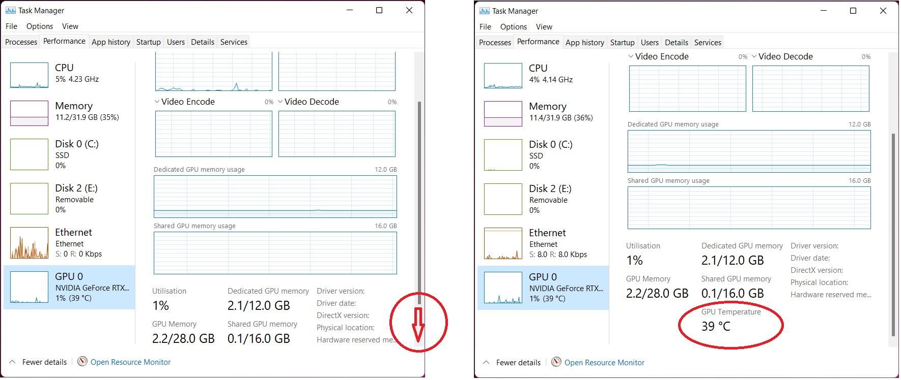The width and height of the screenshot is (901, 380).
Task: Switch to App history tab, left window
Action: pos(111,42)
